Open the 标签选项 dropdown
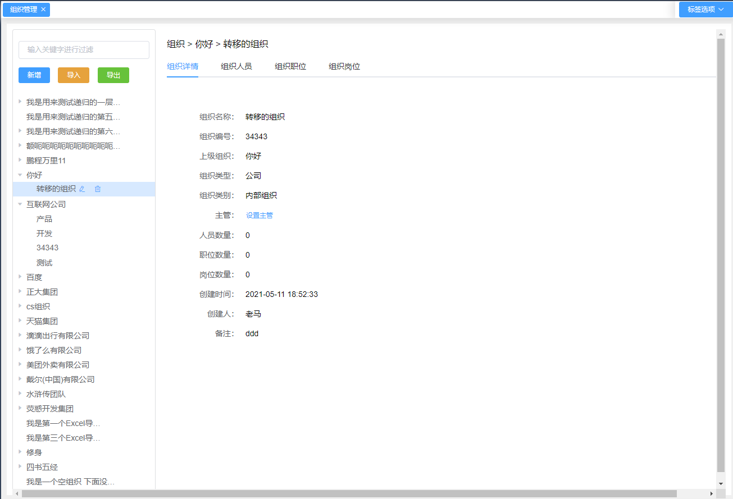Viewport: 733px width, 499px height. coord(704,9)
